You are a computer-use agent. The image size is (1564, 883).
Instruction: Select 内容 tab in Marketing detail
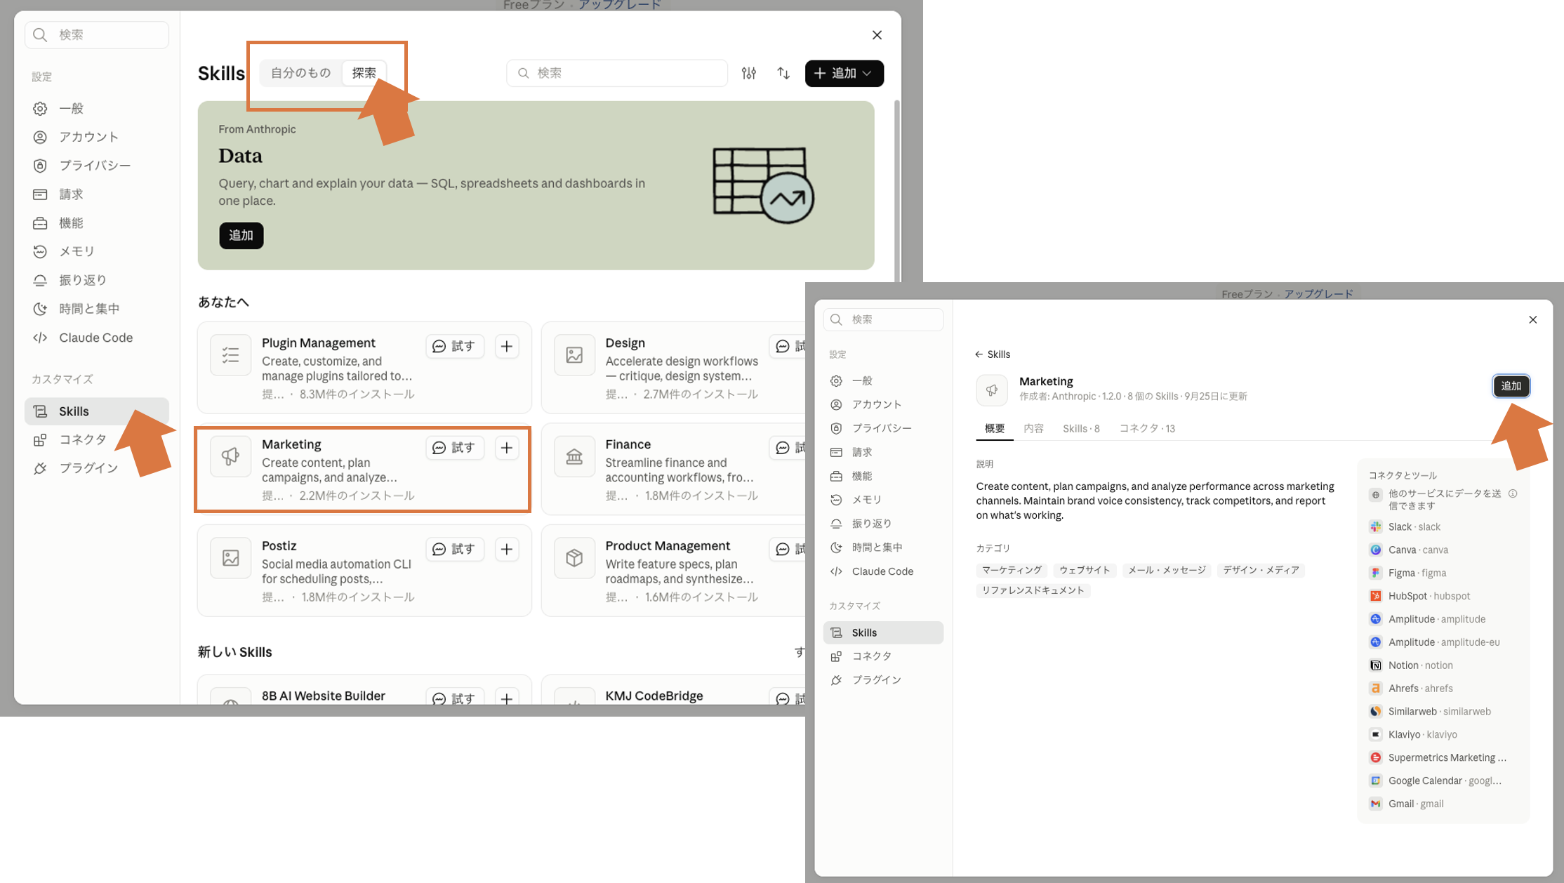click(1033, 428)
